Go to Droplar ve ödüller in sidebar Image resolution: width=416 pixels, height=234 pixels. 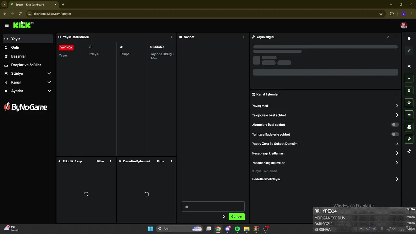(28, 65)
